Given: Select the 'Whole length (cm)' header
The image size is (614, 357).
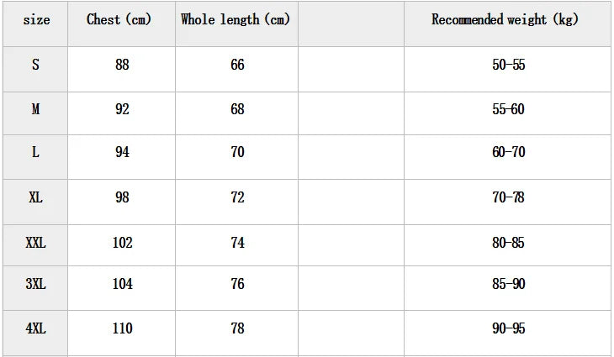Looking at the screenshot, I should pos(236,20).
